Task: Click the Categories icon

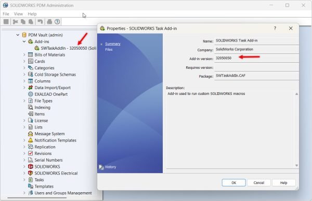Action: coord(31,68)
